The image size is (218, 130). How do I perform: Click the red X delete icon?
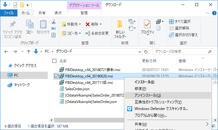(x=88, y=24)
